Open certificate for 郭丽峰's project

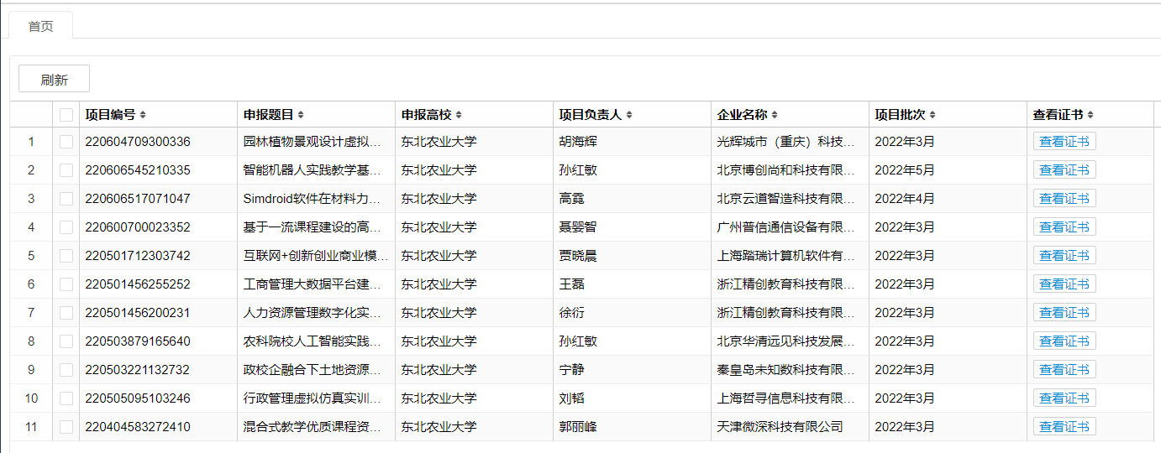point(1064,427)
